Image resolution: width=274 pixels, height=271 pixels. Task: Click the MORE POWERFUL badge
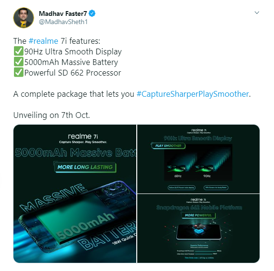tap(198, 215)
